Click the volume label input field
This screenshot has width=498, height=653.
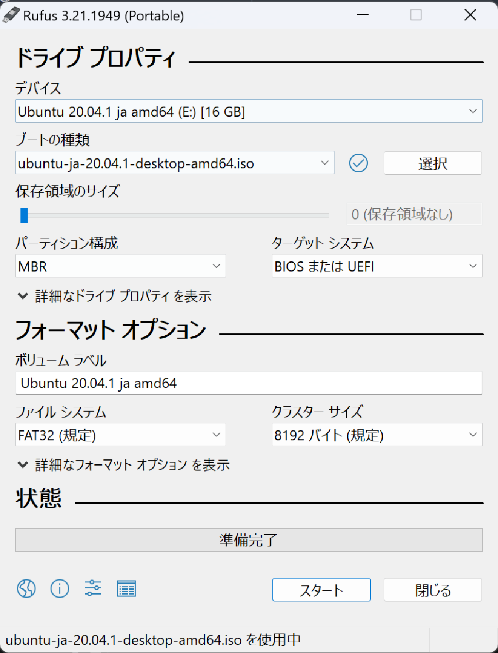tap(249, 383)
